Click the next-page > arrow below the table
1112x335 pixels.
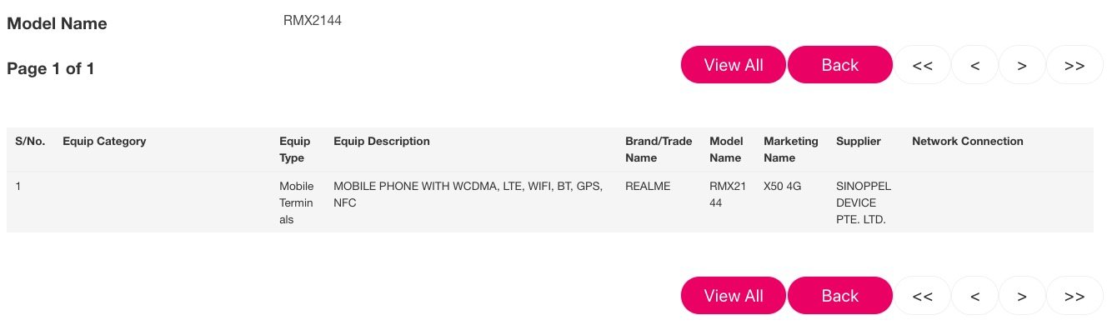point(1022,296)
